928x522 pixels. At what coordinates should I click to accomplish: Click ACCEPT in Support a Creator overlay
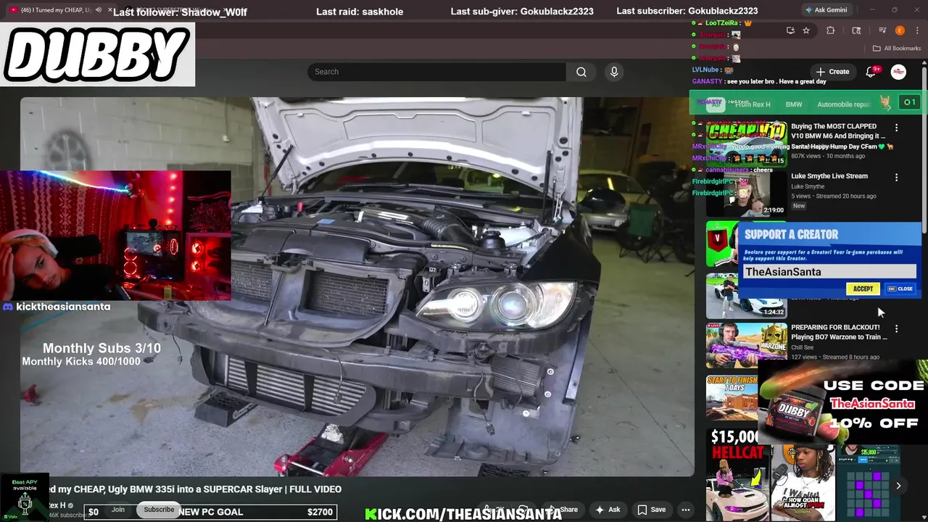coord(863,289)
